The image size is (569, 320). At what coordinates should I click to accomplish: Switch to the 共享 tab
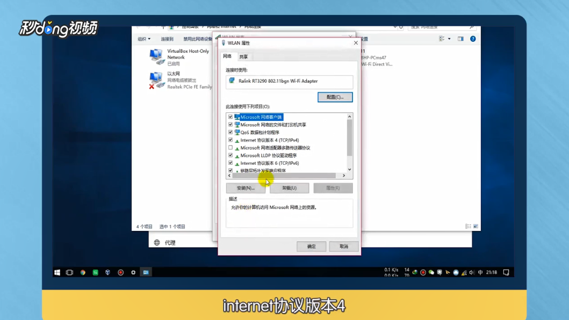tap(243, 57)
